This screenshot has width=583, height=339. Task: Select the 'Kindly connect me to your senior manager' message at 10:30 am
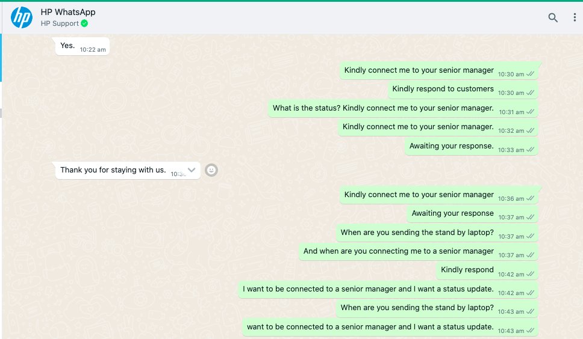[x=439, y=70]
